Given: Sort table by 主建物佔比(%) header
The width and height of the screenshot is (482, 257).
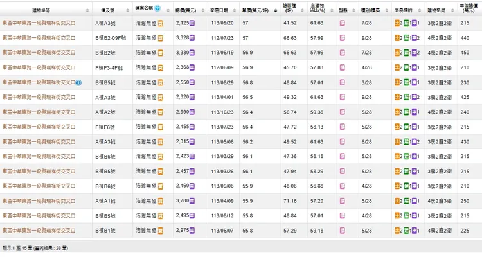Looking at the screenshot, I should pyautogui.click(x=317, y=8).
